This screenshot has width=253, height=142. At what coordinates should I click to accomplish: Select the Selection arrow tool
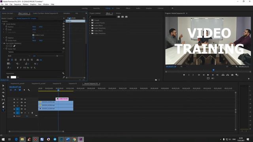tap(3, 86)
